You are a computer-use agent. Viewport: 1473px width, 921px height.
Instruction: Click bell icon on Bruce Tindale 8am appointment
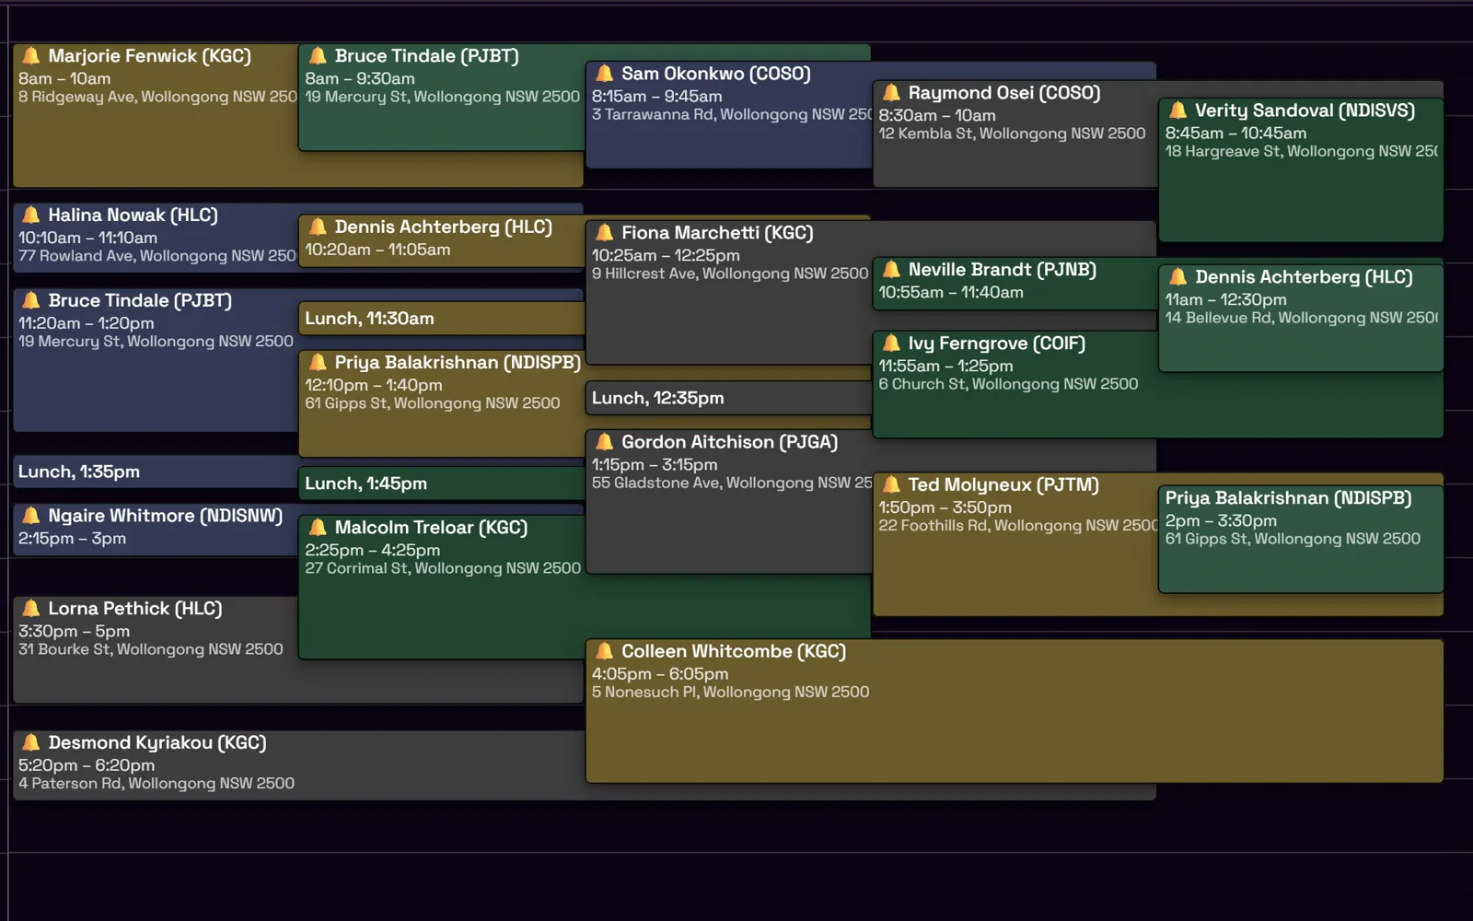(x=318, y=56)
